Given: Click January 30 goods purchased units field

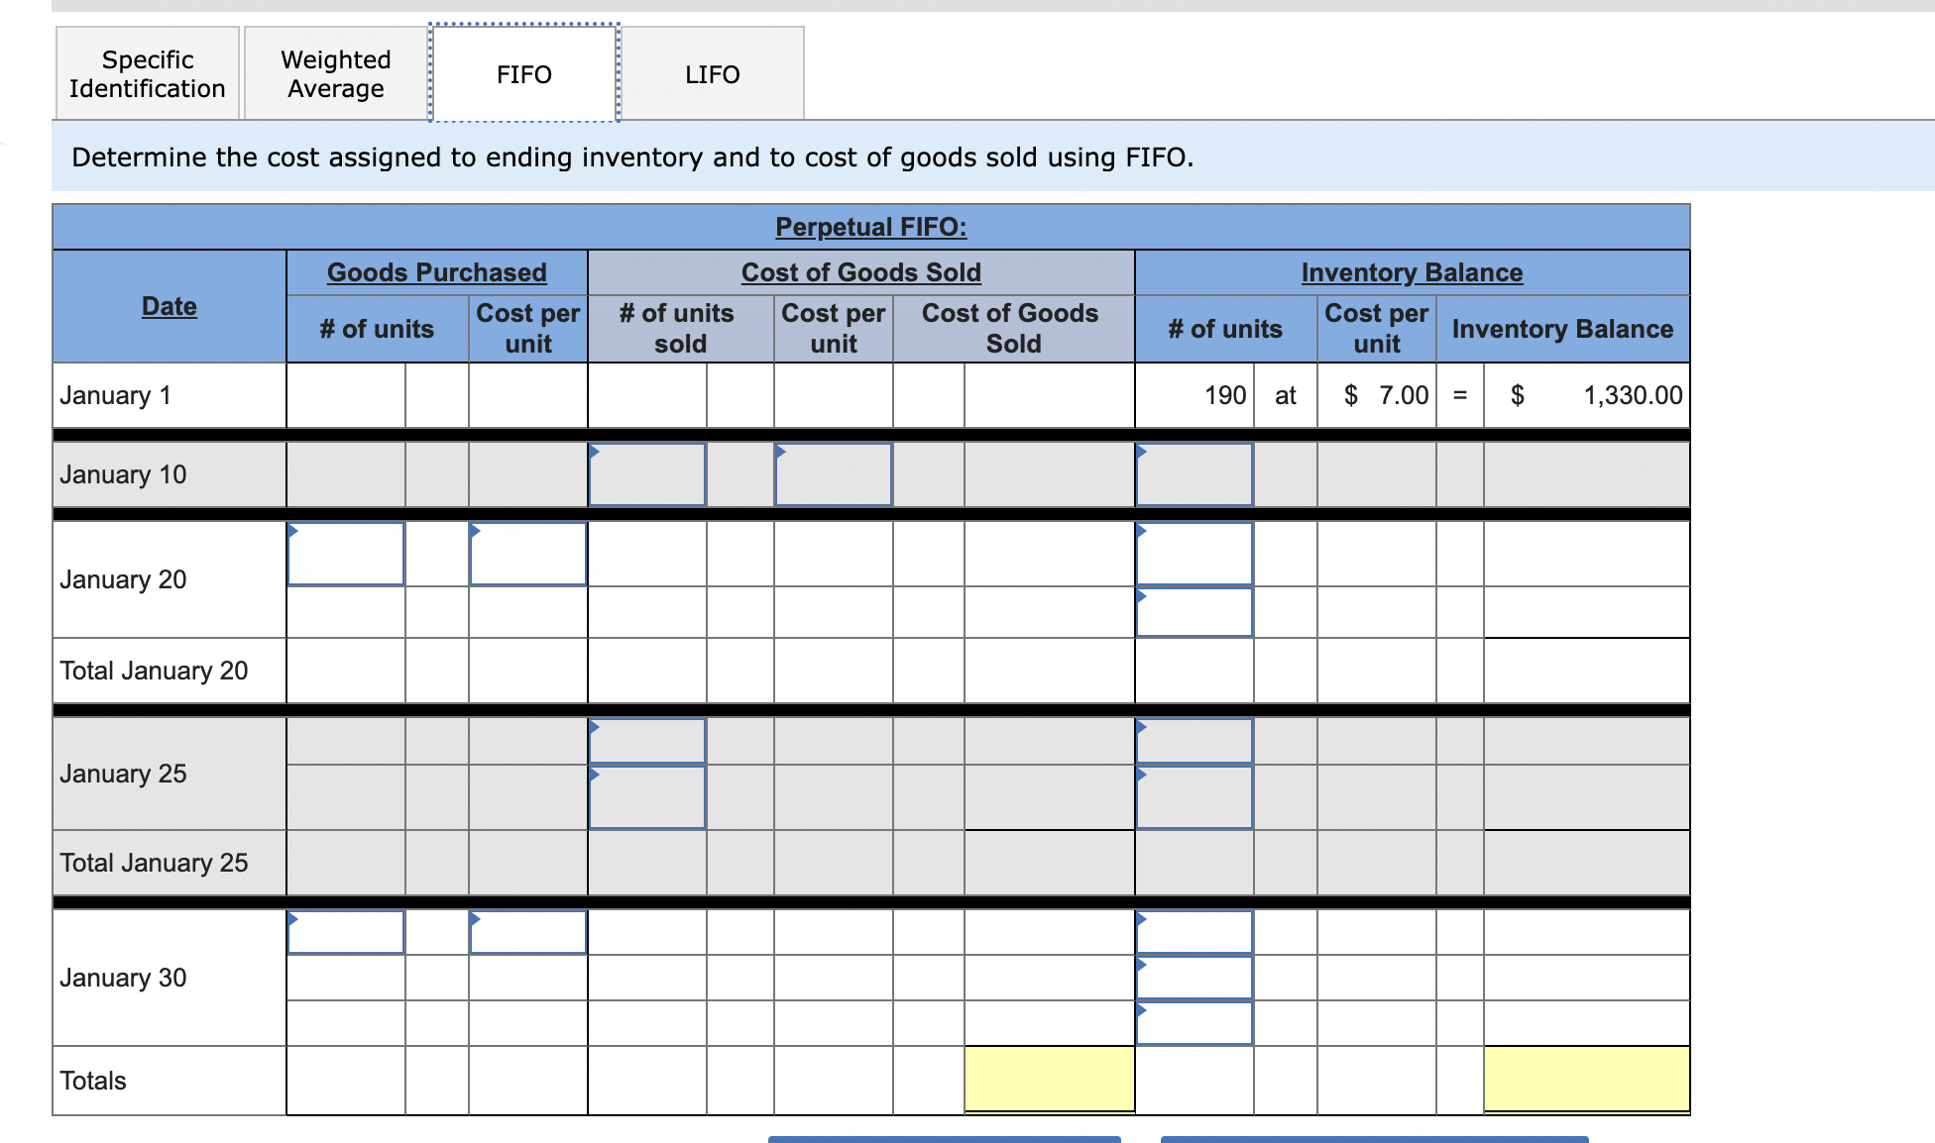Looking at the screenshot, I should pyautogui.click(x=345, y=932).
